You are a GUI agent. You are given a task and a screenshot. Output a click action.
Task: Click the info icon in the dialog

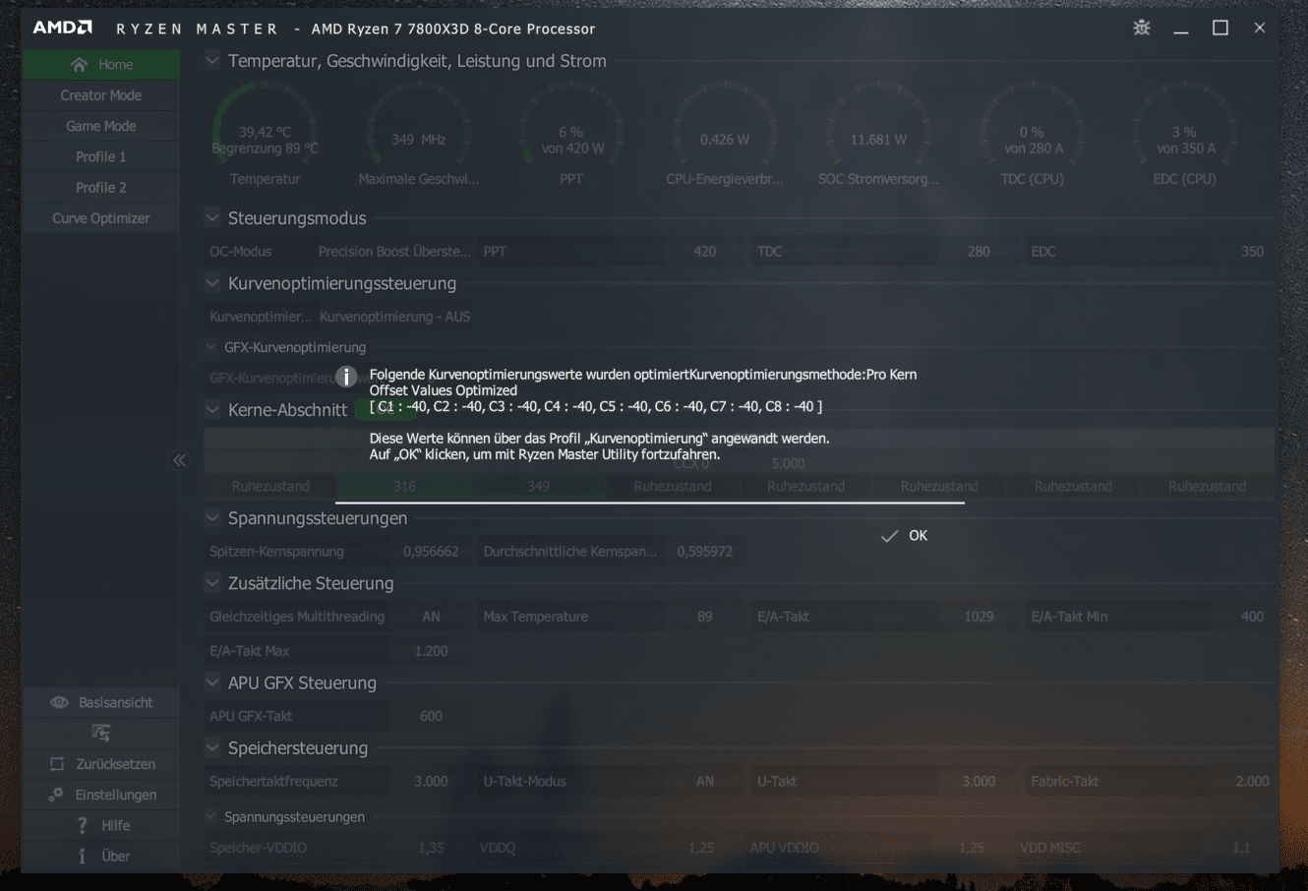[x=345, y=377]
